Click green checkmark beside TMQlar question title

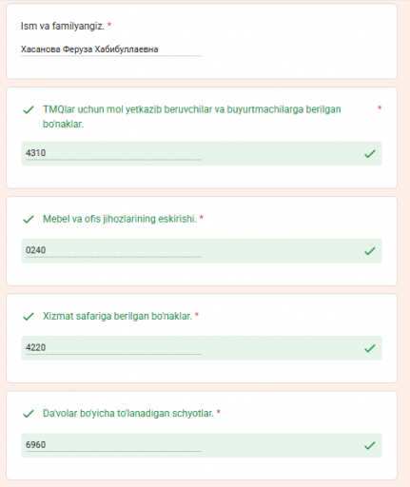pos(29,110)
